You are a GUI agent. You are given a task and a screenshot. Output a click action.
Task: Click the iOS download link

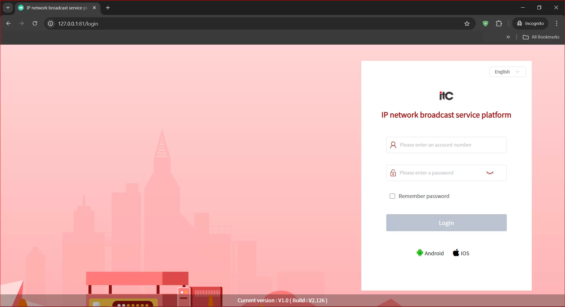(461, 253)
